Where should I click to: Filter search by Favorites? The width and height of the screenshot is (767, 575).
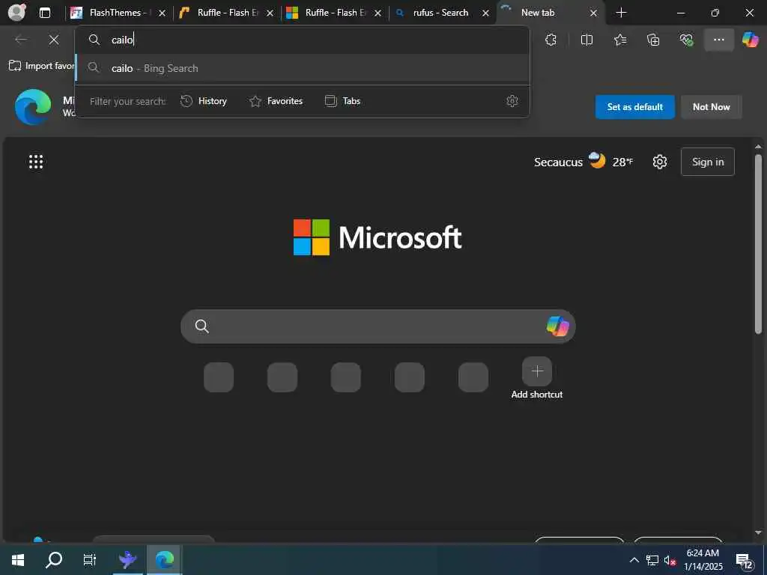point(276,101)
